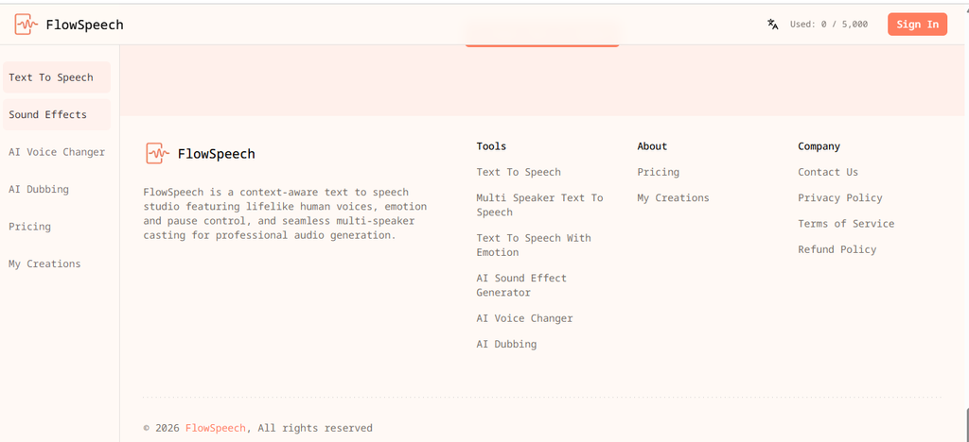Open the Privacy Policy link
The image size is (969, 442).
click(840, 198)
